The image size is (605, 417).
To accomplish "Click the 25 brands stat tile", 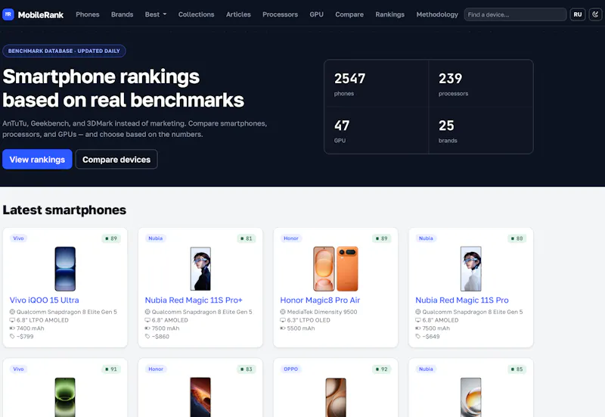I will (x=481, y=130).
